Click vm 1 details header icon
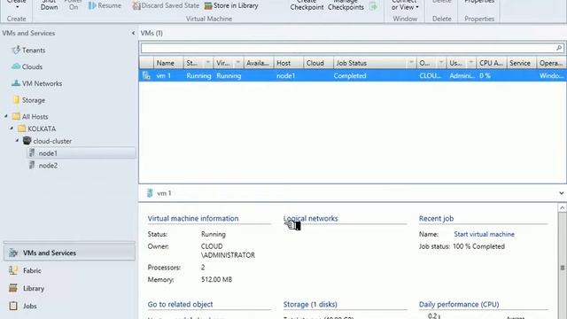The width and height of the screenshot is (567, 319). [150, 193]
